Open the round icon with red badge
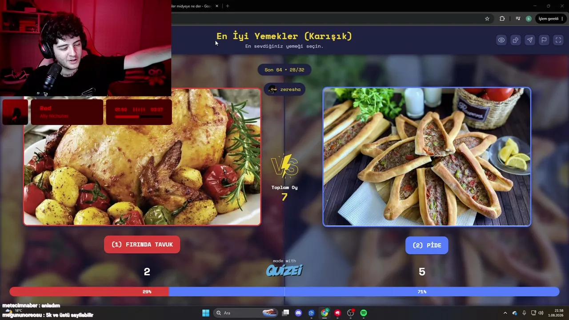The width and height of the screenshot is (569, 320). coord(351,313)
